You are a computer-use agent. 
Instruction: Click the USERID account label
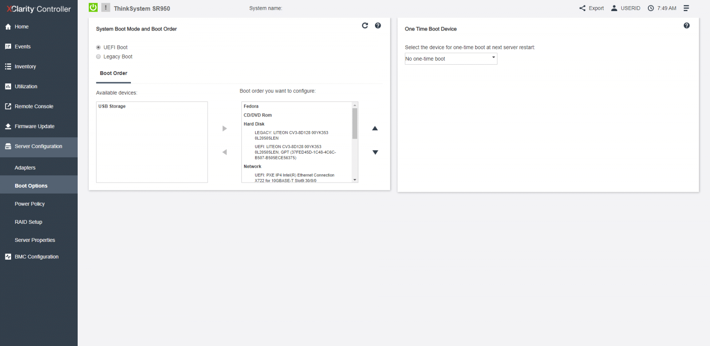630,8
